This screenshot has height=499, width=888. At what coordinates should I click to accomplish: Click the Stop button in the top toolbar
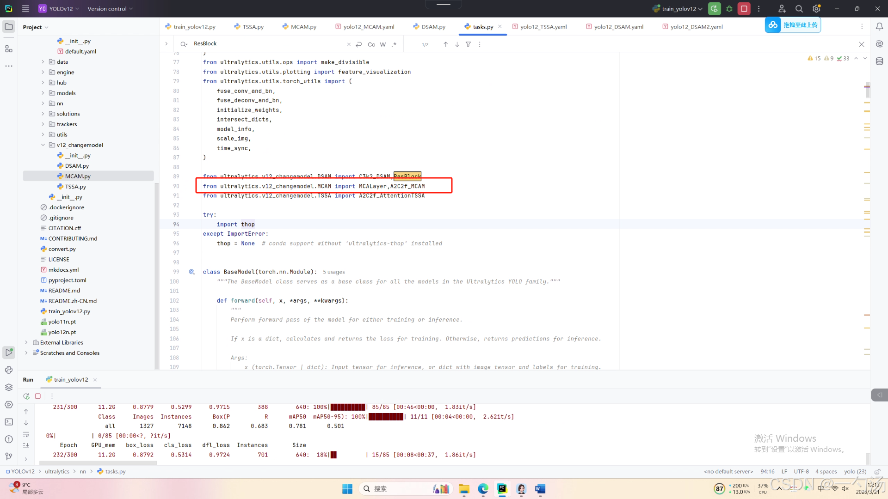pos(744,9)
